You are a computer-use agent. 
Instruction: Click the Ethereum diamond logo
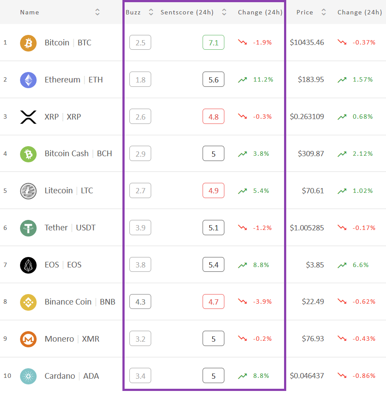pyautogui.click(x=28, y=80)
